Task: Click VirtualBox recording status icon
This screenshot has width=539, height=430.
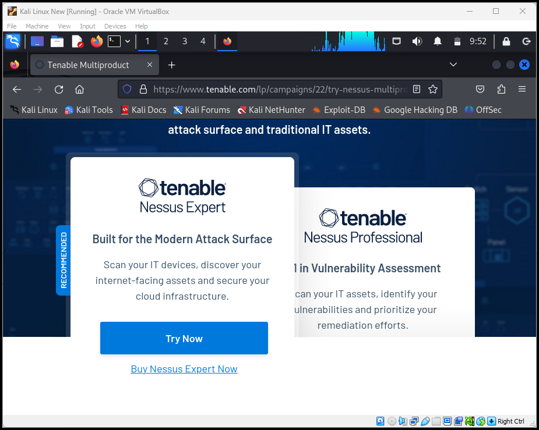Action: tap(458, 421)
